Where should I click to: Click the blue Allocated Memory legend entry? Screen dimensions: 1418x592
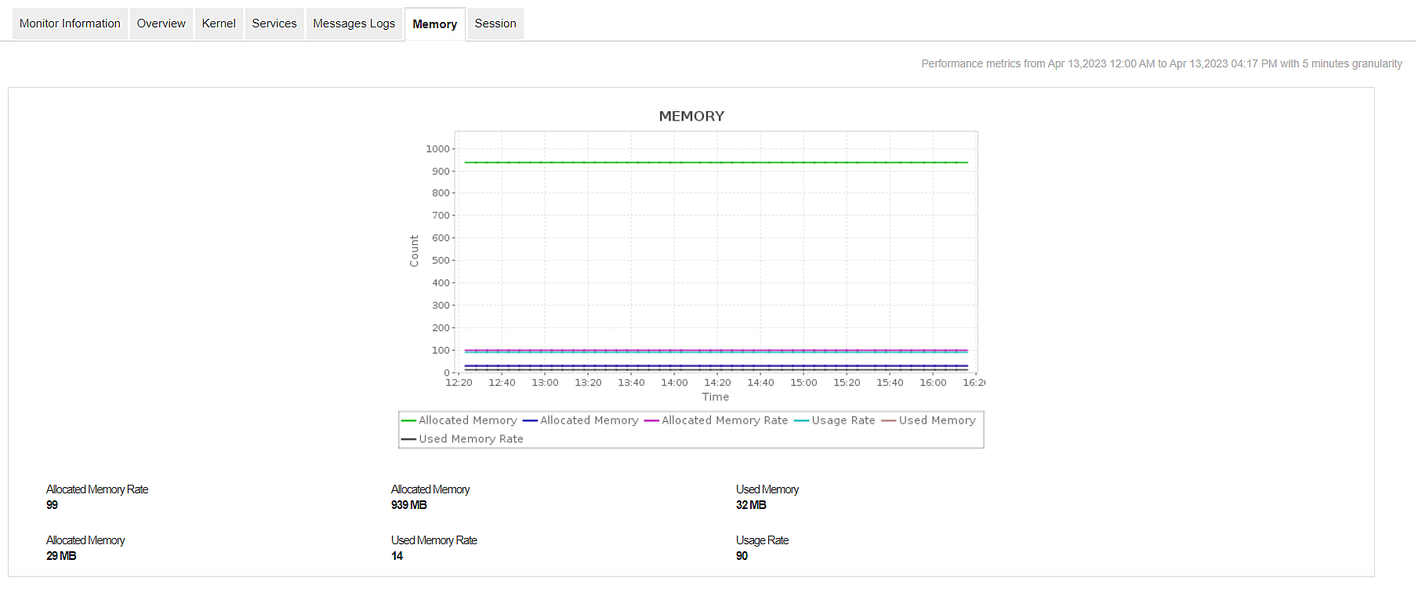[x=581, y=421]
